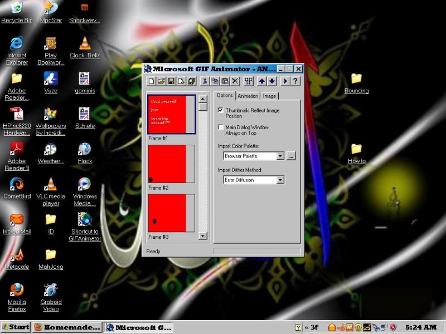Select Clock_Bells VLC cone icon

click(85, 48)
